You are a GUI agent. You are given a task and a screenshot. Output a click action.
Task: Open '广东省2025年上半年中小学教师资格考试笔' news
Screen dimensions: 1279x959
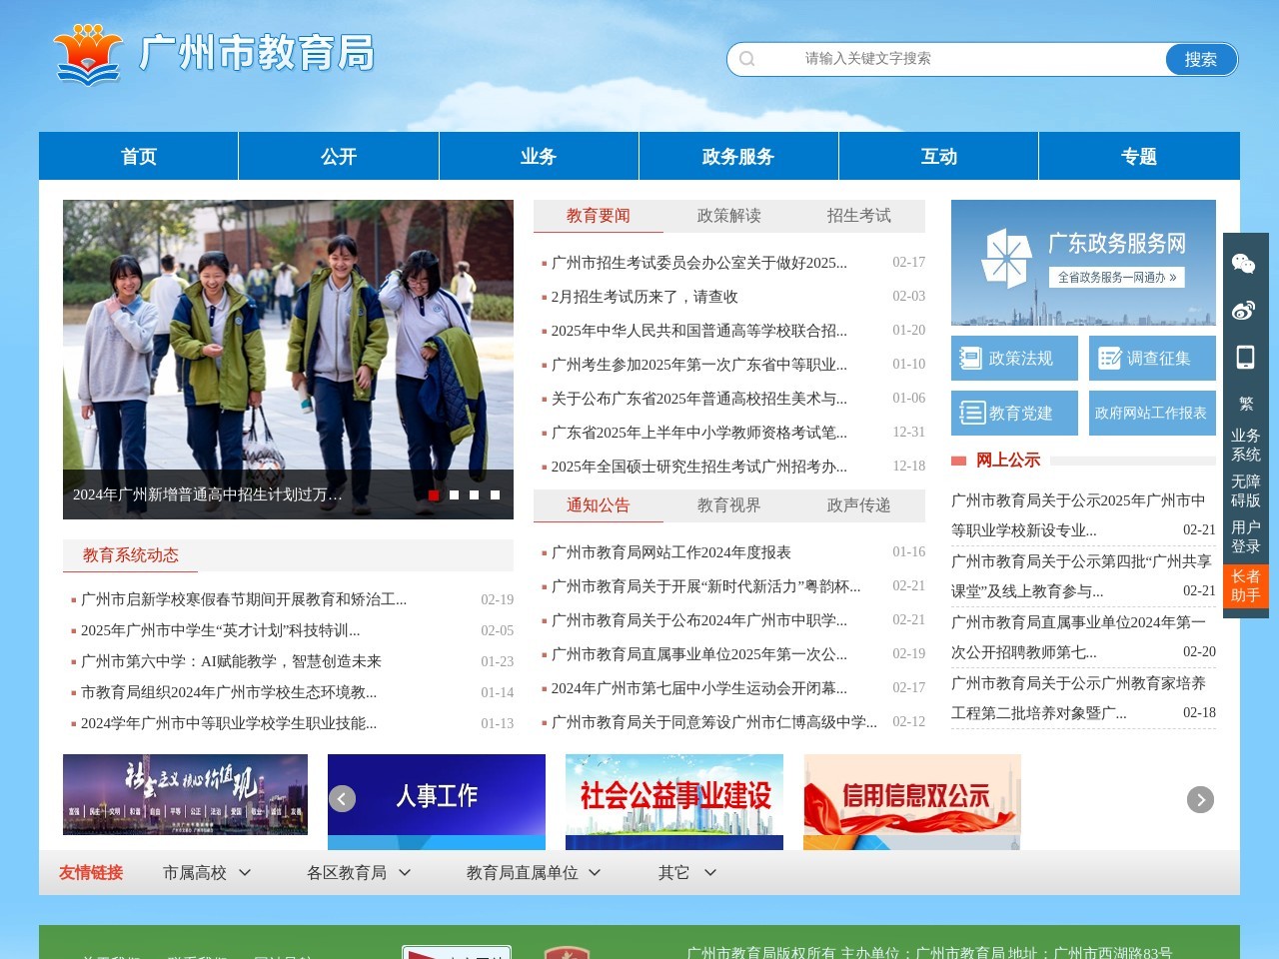click(x=698, y=433)
